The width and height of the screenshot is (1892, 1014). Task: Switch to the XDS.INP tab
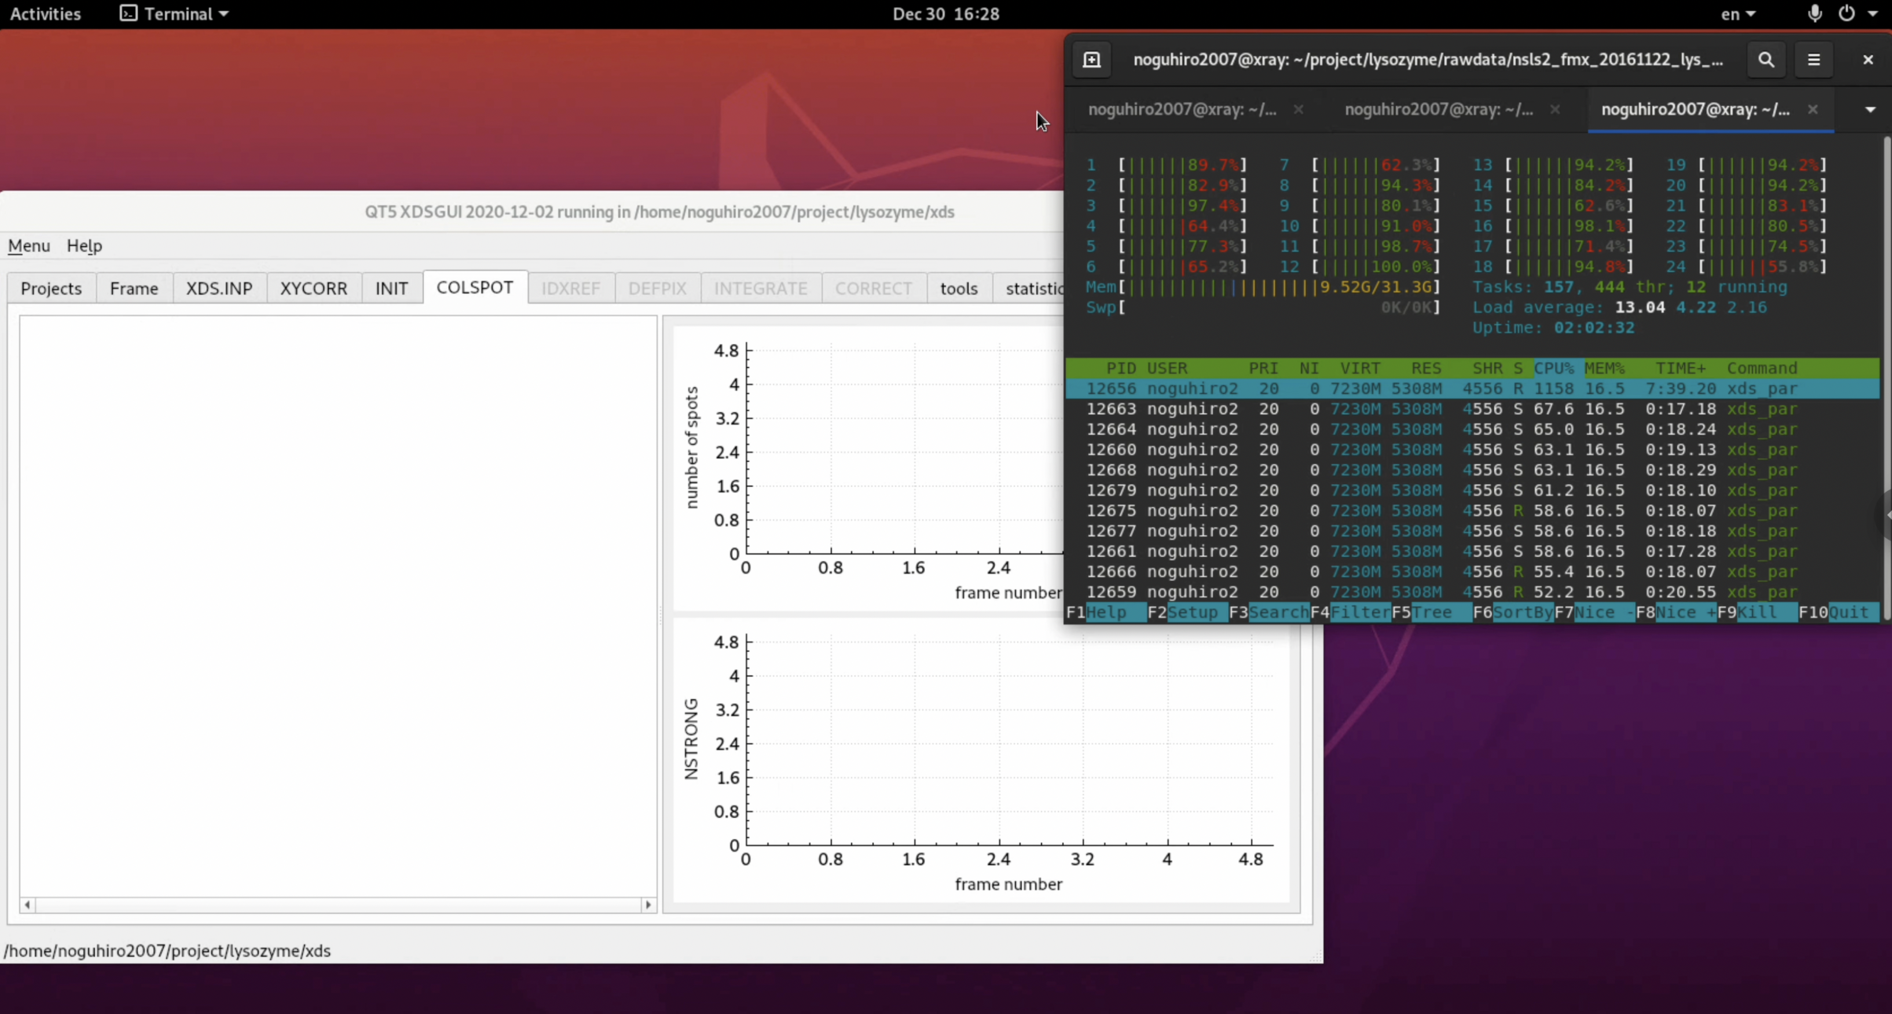[219, 289]
